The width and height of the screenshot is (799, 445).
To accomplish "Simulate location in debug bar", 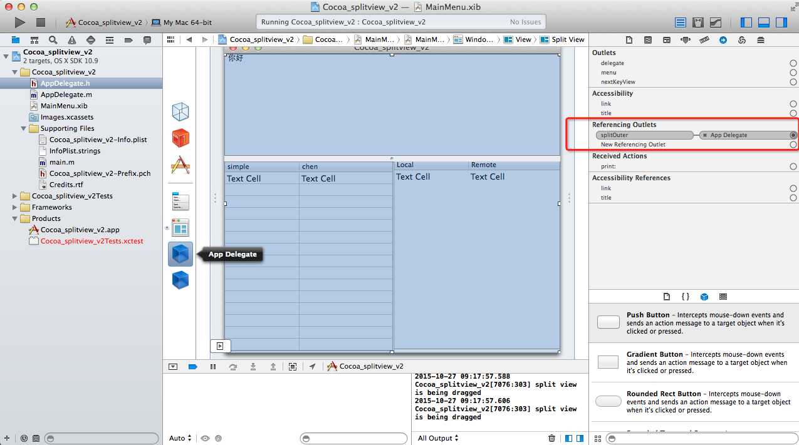I will click(x=312, y=367).
